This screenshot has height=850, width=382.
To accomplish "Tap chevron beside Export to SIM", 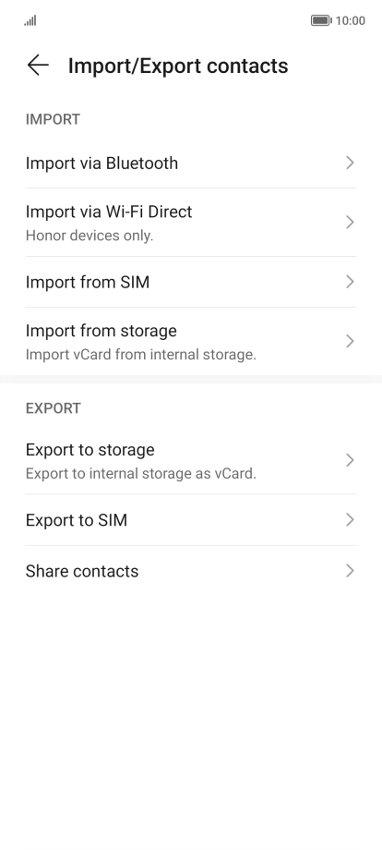I will pyautogui.click(x=350, y=520).
